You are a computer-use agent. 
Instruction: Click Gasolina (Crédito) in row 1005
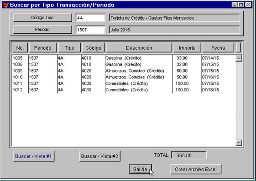click(x=123, y=58)
